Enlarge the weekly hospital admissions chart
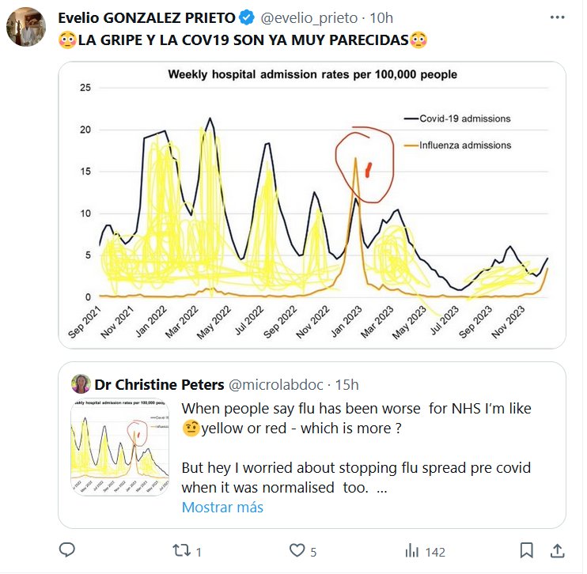The height and width of the screenshot is (574, 587). point(312,204)
